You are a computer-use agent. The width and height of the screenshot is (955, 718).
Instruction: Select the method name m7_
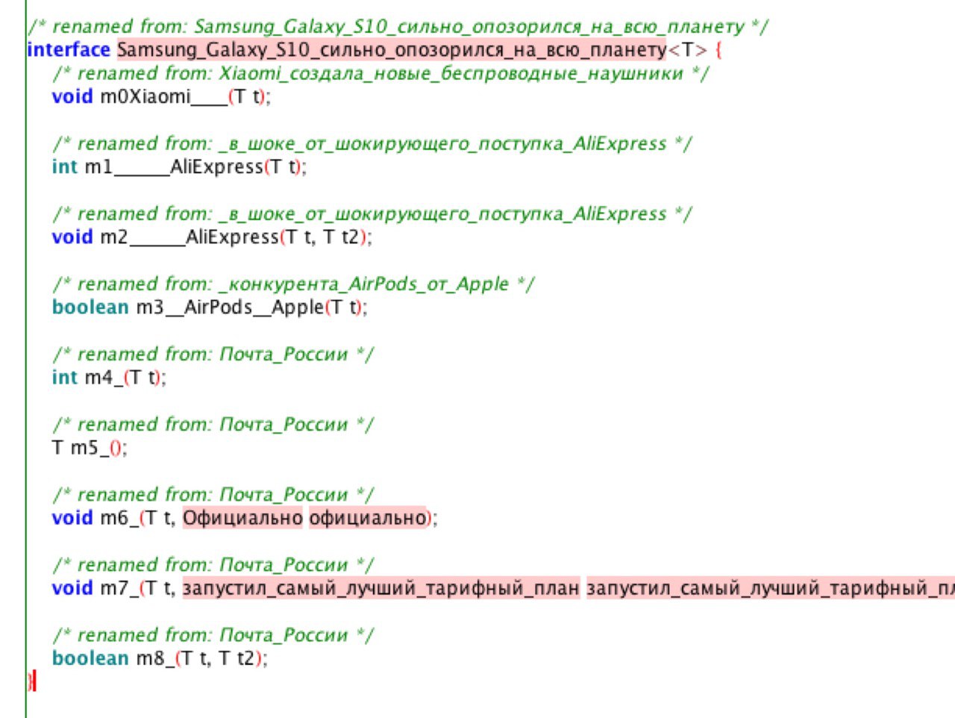(x=119, y=588)
